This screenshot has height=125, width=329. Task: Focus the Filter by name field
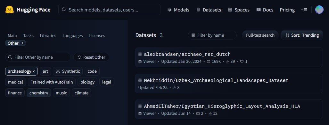point(212,35)
